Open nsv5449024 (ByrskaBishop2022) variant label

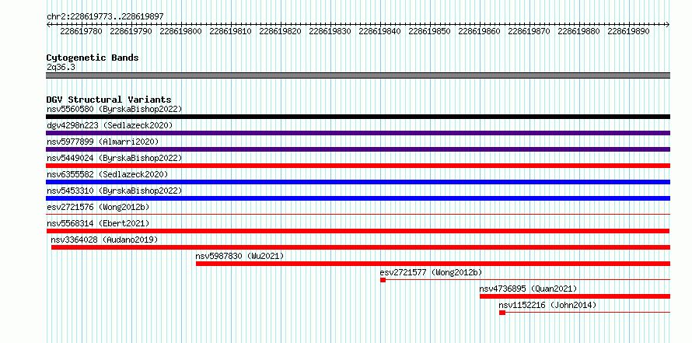[114, 158]
